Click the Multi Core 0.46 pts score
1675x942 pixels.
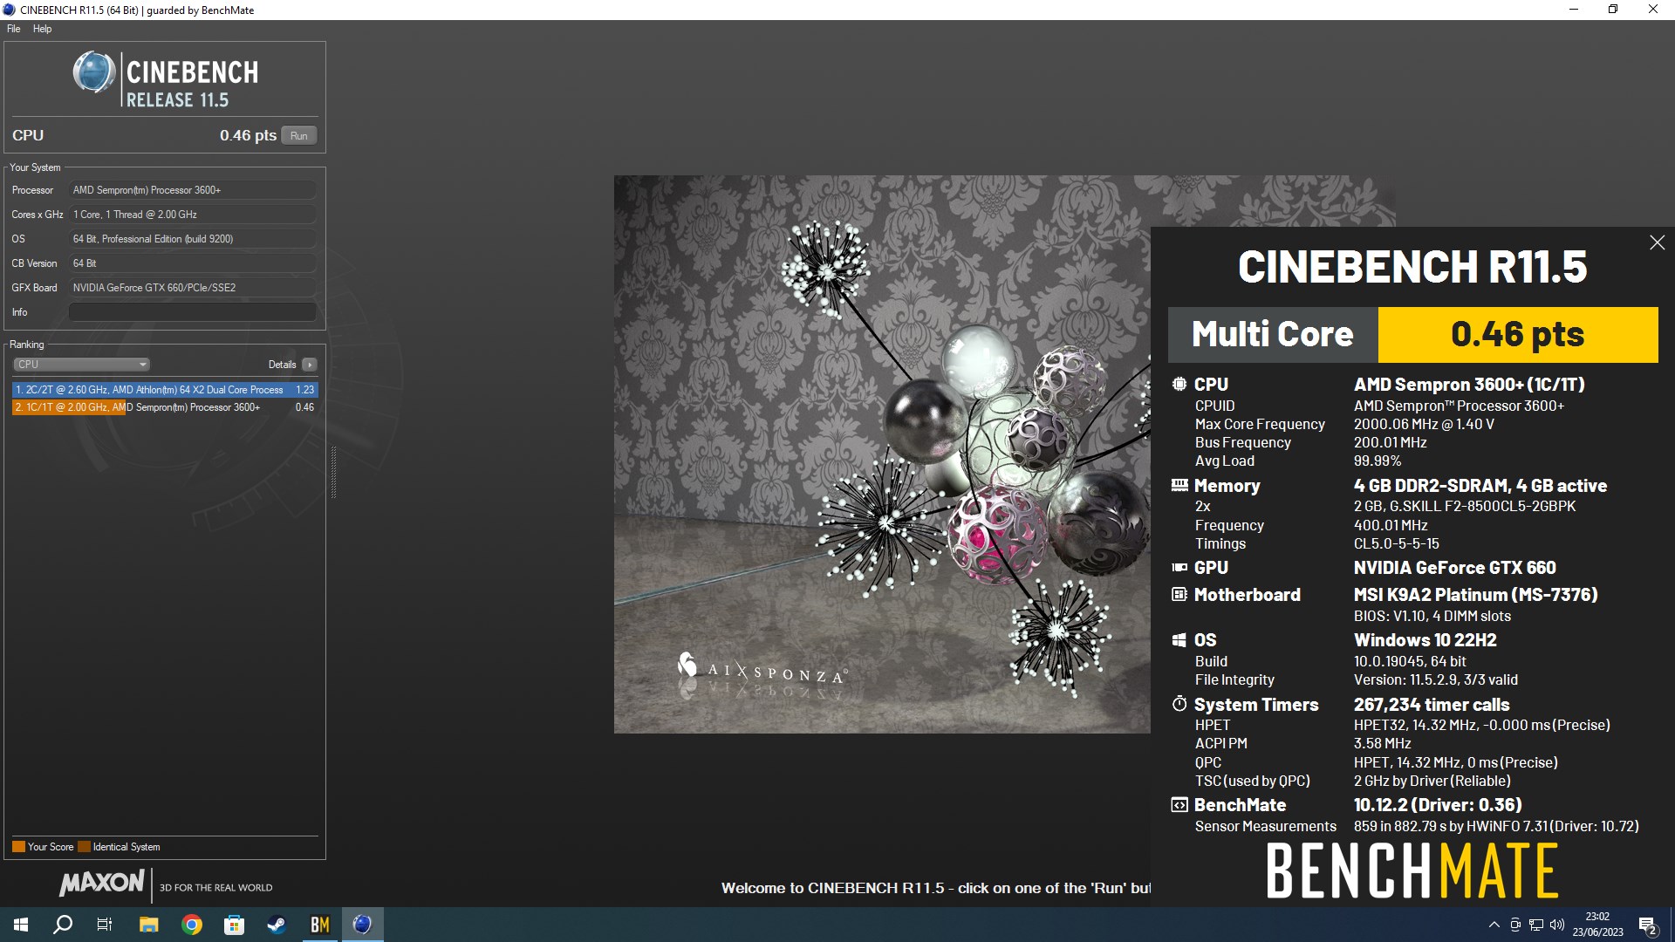(1517, 334)
